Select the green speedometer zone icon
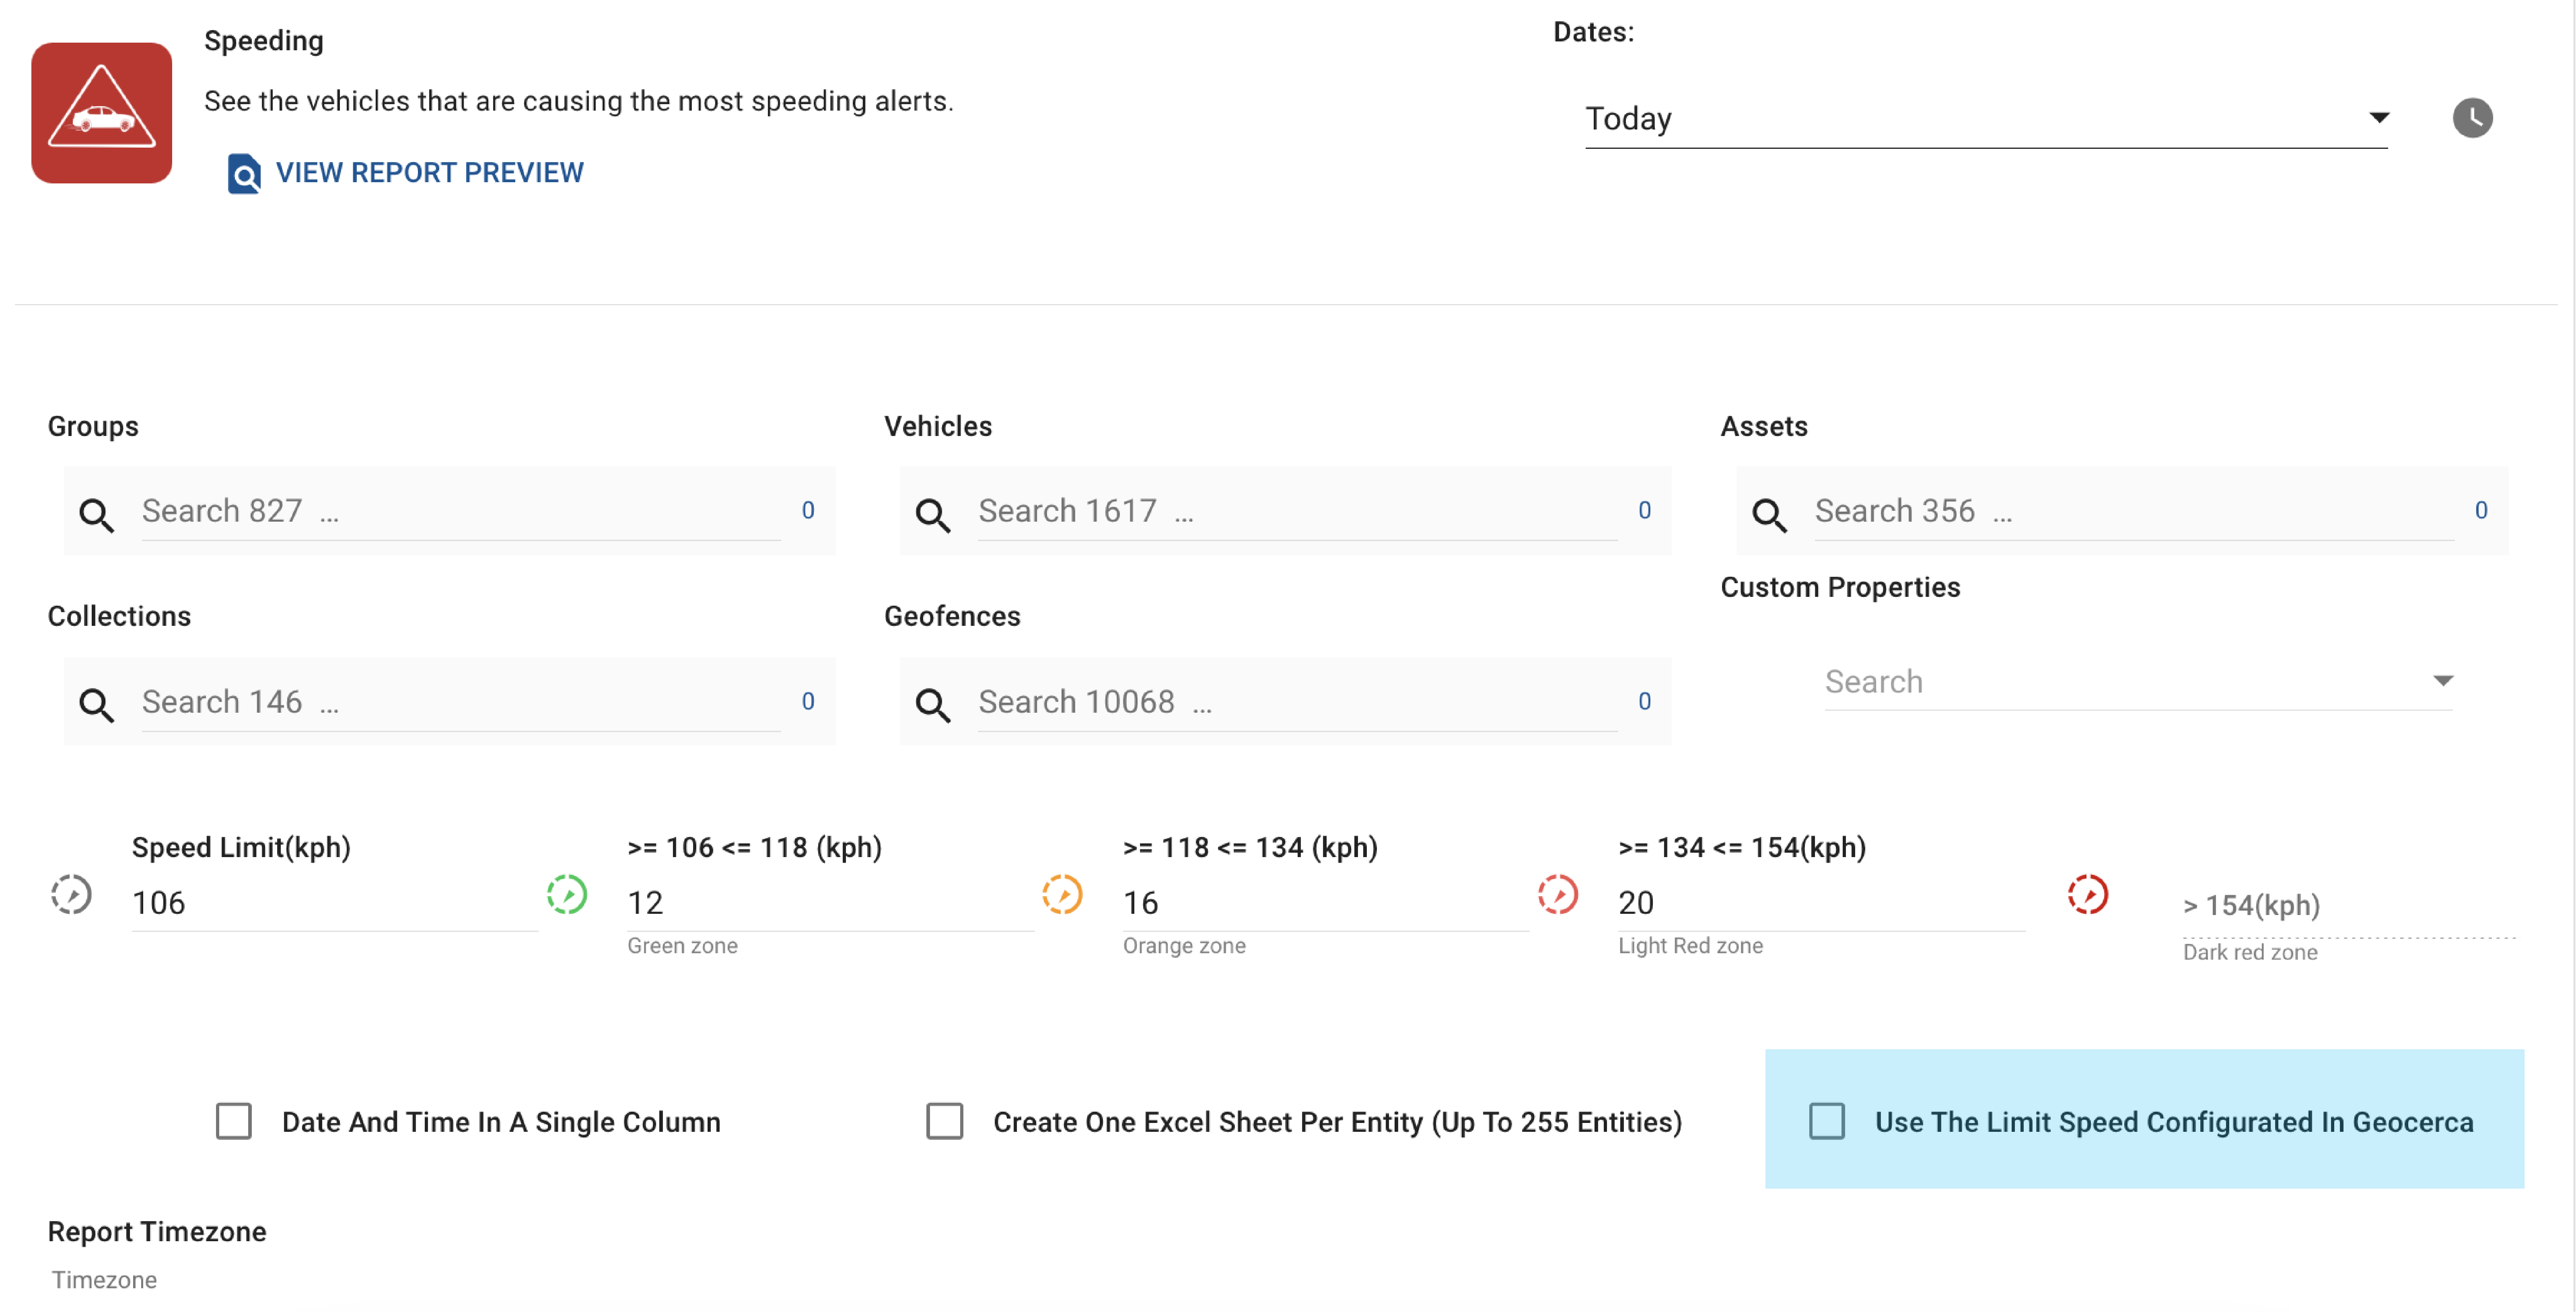This screenshot has height=1312, width=2576. click(x=566, y=895)
